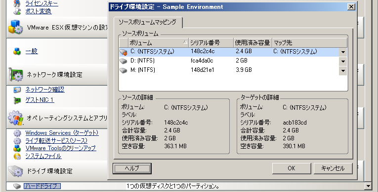Click the operating system and applications gear icon

(16, 118)
